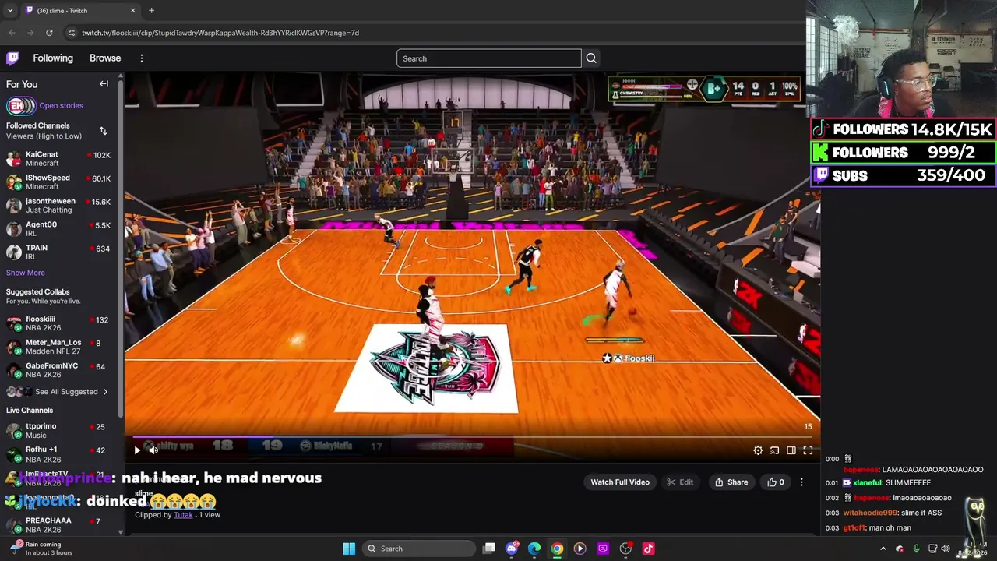Open jasontheween's channel
This screenshot has width=997, height=561.
58,206
